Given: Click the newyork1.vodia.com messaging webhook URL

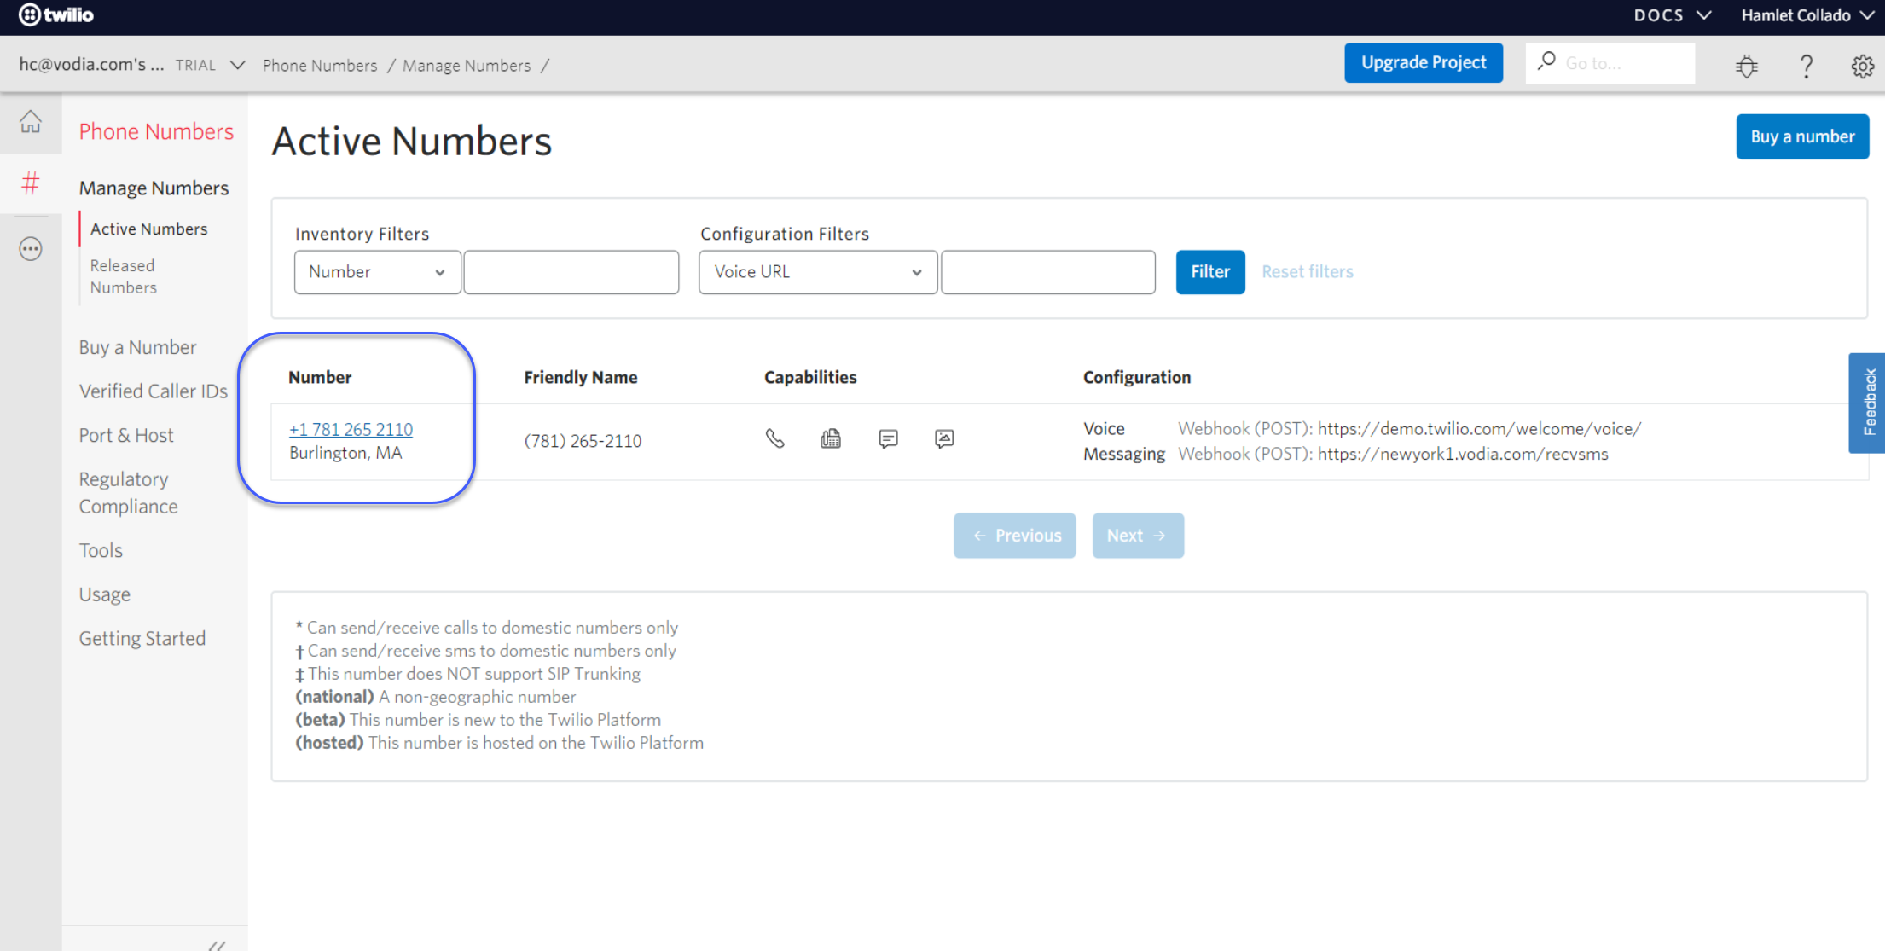Looking at the screenshot, I should 1463,454.
